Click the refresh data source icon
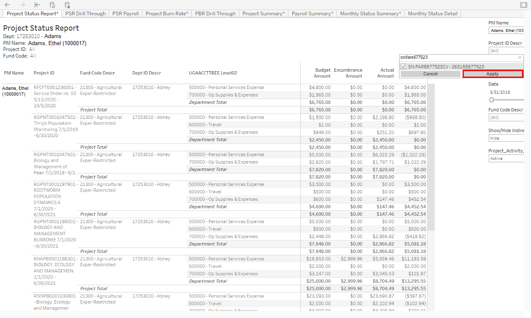Screen dimensions: 531x318 52,5
